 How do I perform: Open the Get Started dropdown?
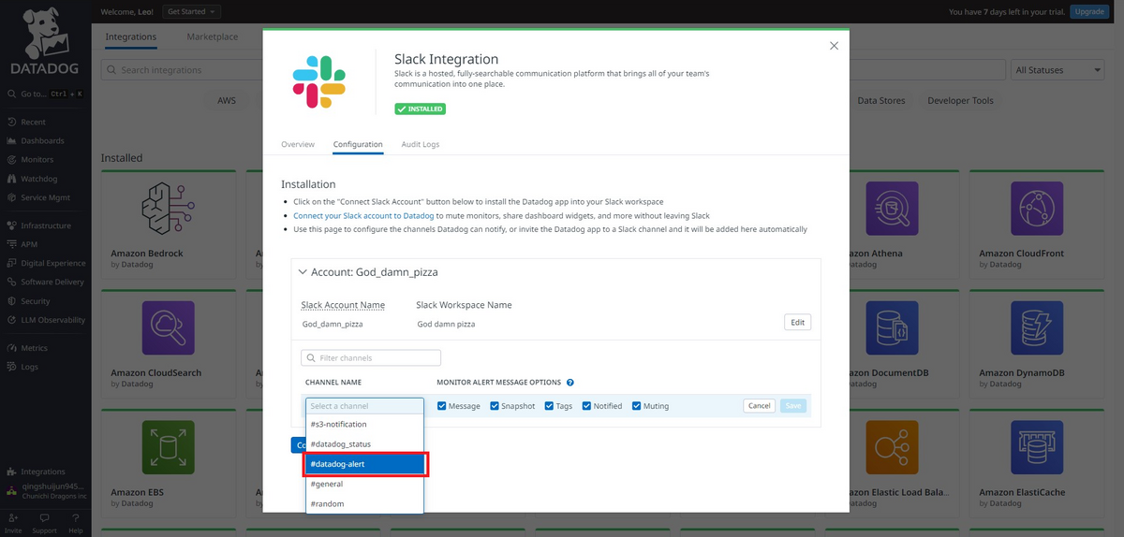coord(191,11)
